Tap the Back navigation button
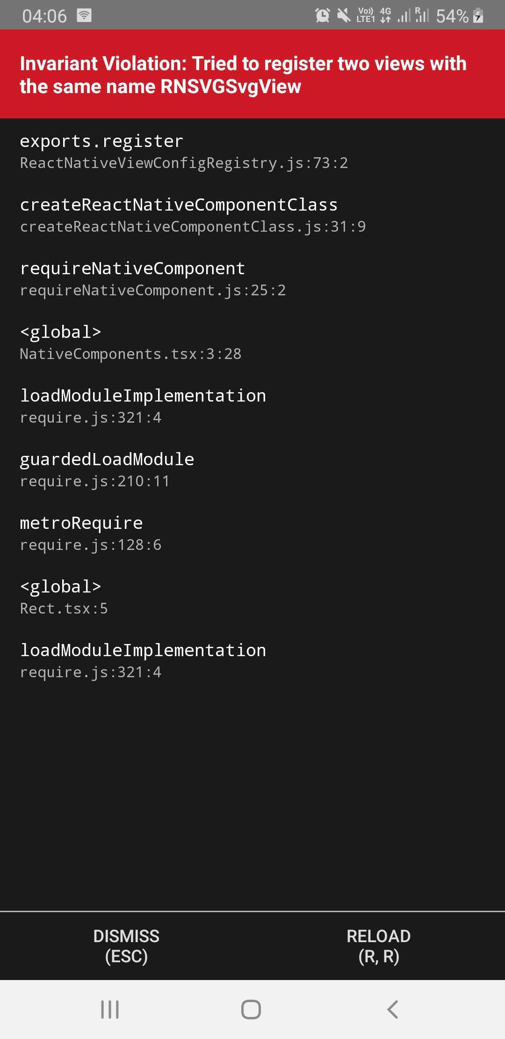This screenshot has height=1039, width=505. point(393,1010)
